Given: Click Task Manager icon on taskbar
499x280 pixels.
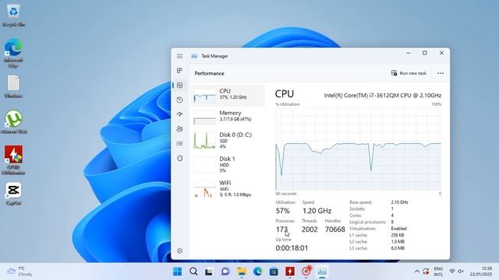Looking at the screenshot, I should coord(322,271).
